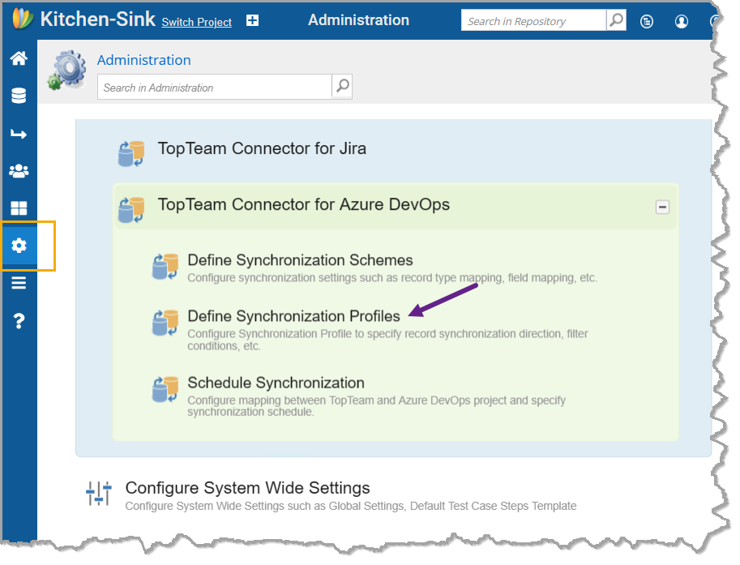740x565 pixels.
Task: Click the Kitchen-Sink project name
Action: tap(98, 19)
